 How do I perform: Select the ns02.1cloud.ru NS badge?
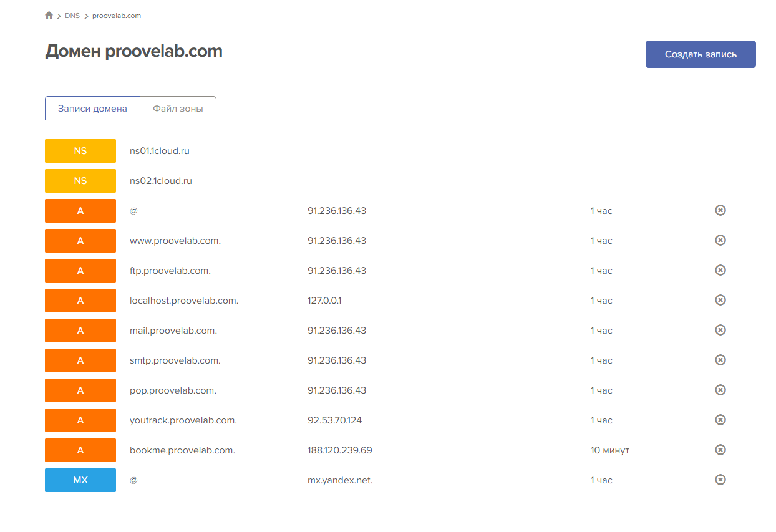(x=80, y=181)
